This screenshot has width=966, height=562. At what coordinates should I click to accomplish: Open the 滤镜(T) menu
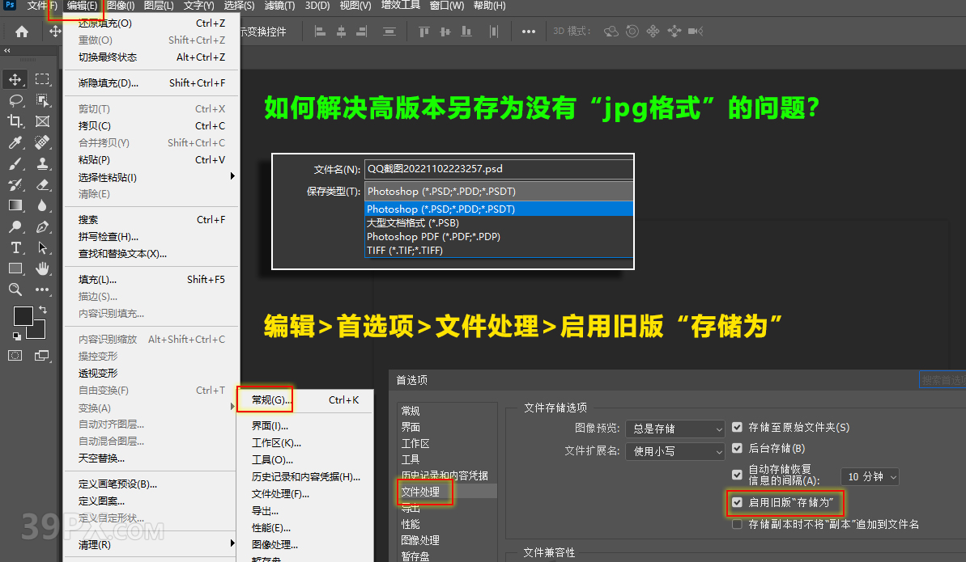point(279,6)
